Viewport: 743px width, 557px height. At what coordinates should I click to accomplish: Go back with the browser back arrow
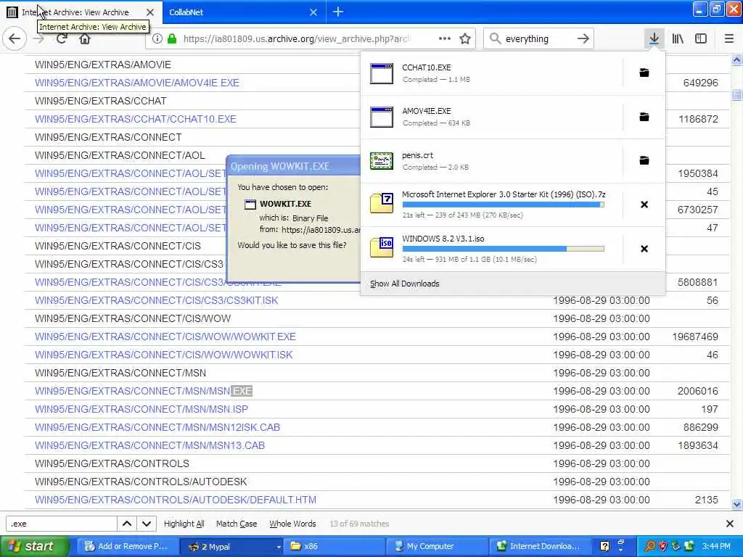click(15, 38)
